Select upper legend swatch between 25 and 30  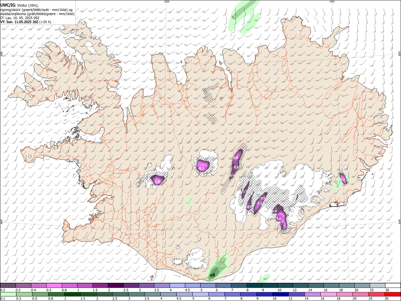coord(378,286)
